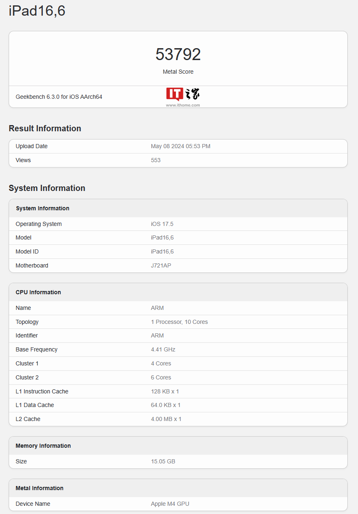This screenshot has width=358, height=514.
Task: Click the iOS 17.5 operating system value
Action: [x=162, y=224]
